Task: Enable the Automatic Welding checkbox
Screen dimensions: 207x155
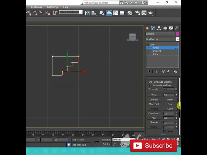Action: click(x=150, y=85)
